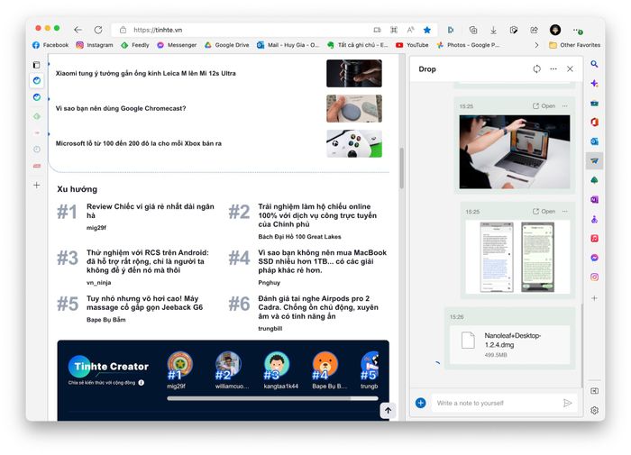This screenshot has width=631, height=455.
Task: Click the Tinhte Creator horizontal scrollbar
Action: point(270,397)
